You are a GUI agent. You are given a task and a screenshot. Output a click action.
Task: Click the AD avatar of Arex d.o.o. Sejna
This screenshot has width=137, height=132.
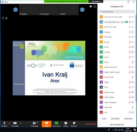101,27
